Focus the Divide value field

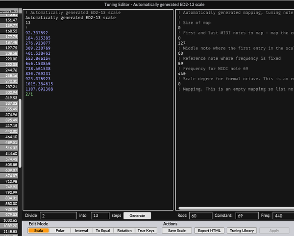pyautogui.click(x=58, y=215)
